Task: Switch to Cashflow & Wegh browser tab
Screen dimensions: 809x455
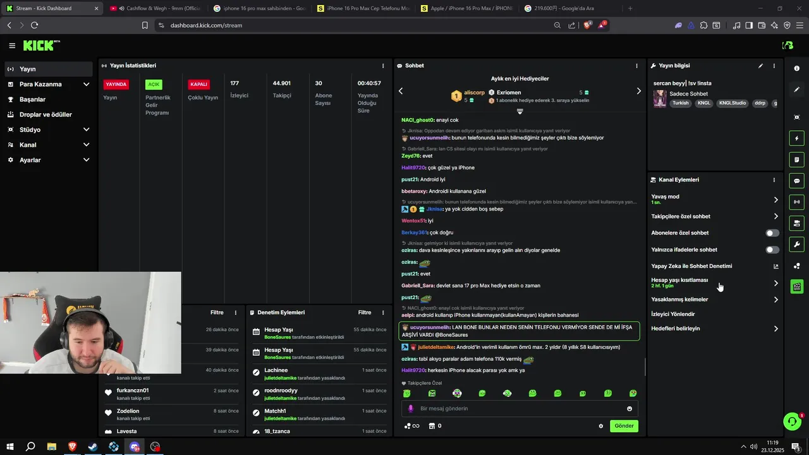Action: [x=154, y=8]
